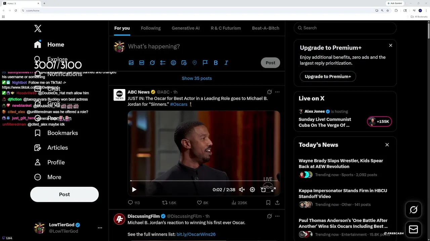This screenshot has height=241, width=430.
Task: Share the ABC News post
Action: tap(277, 203)
